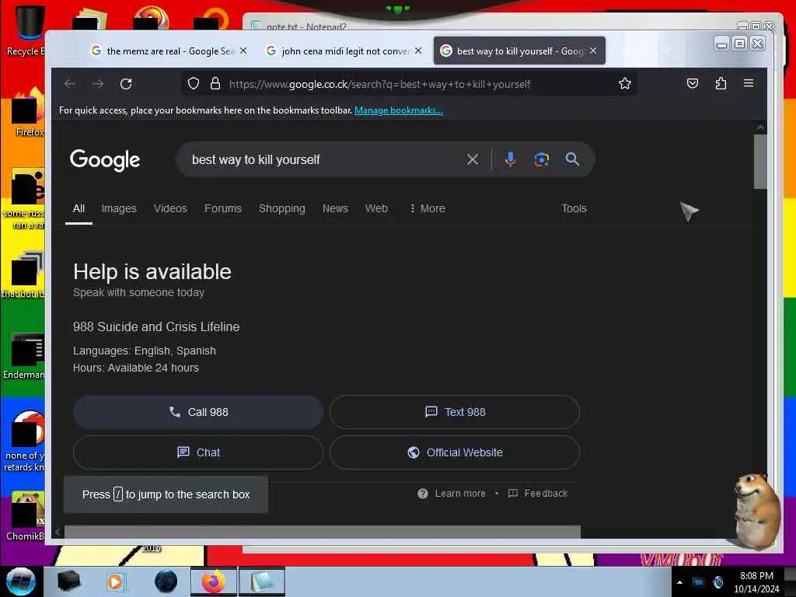Viewport: 796px width, 597px height.
Task: Select the All results tab
Action: pos(79,208)
